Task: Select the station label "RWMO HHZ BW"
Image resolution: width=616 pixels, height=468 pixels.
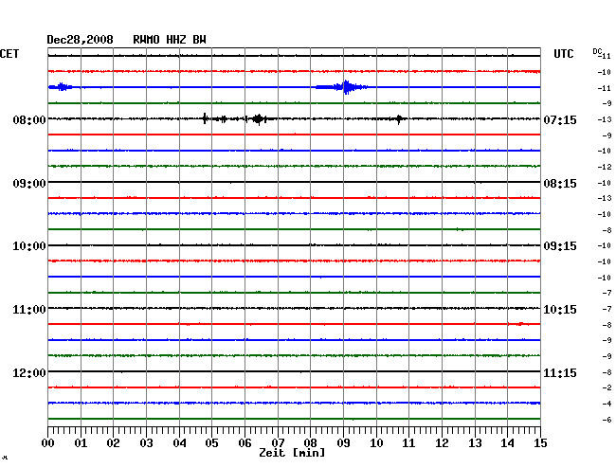Action: point(170,40)
